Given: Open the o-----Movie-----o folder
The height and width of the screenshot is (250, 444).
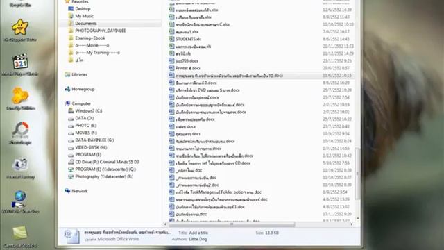Looking at the screenshot, I should tap(92, 45).
